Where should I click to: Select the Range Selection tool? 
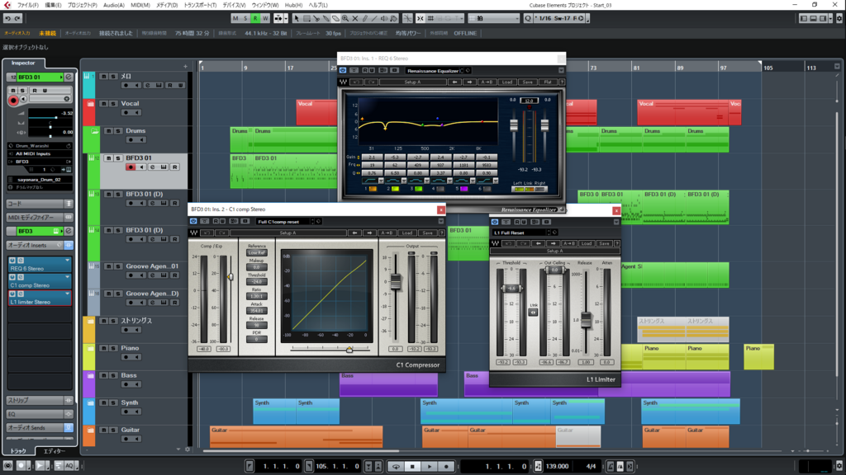pyautogui.click(x=307, y=18)
